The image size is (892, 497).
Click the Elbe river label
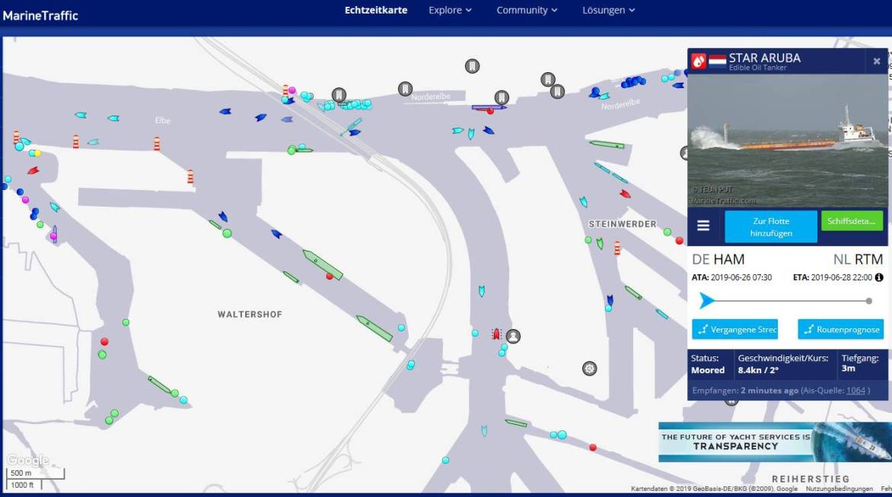(x=163, y=120)
